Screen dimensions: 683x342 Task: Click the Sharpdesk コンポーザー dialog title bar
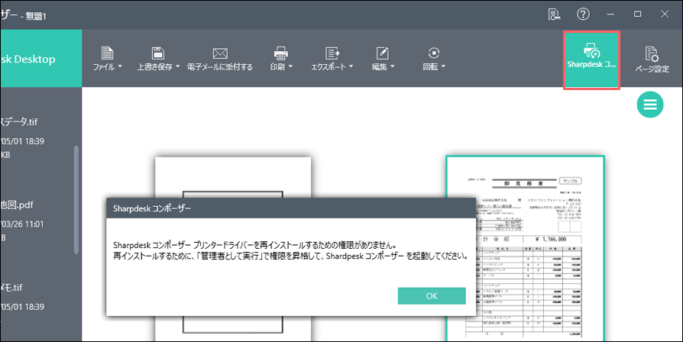click(291, 208)
